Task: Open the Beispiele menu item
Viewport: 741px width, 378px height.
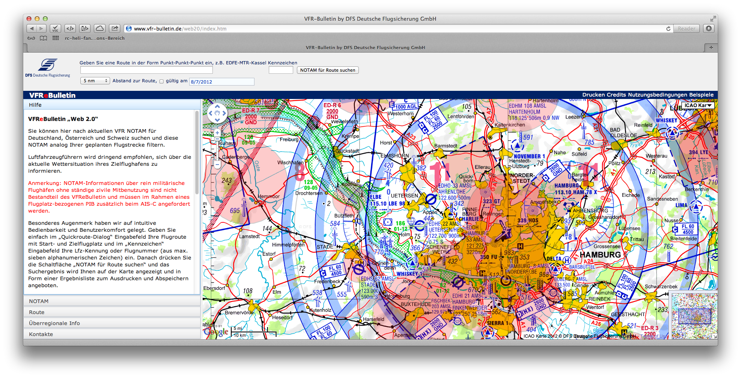Action: click(701, 94)
